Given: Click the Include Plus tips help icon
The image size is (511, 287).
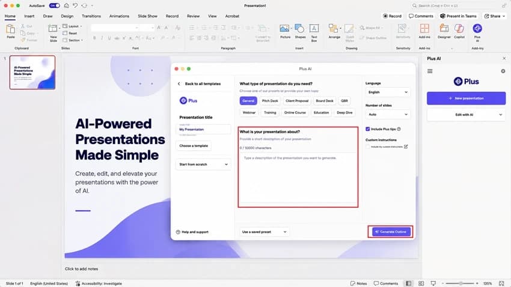Looking at the screenshot, I should [x=399, y=129].
